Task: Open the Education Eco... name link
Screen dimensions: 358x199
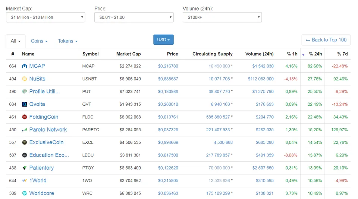Action: point(49,155)
